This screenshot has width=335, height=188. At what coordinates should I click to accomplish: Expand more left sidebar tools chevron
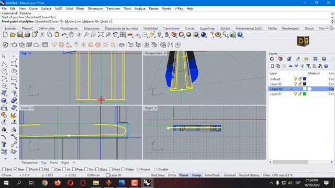5,159
